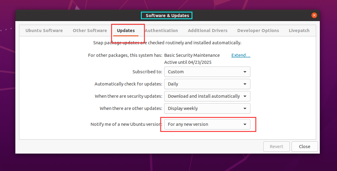Click the When there are other updates: label
Image resolution: width=337 pixels, height=171 pixels.
click(131, 108)
